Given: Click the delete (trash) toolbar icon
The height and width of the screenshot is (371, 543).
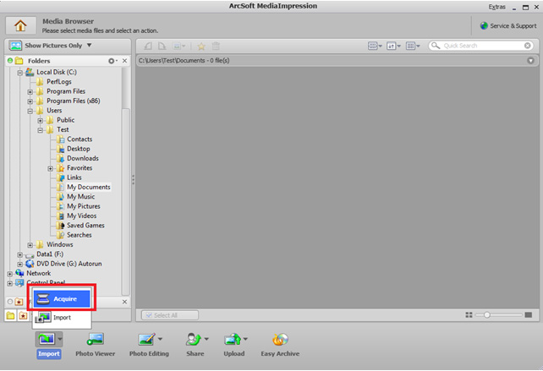Looking at the screenshot, I should click(216, 46).
